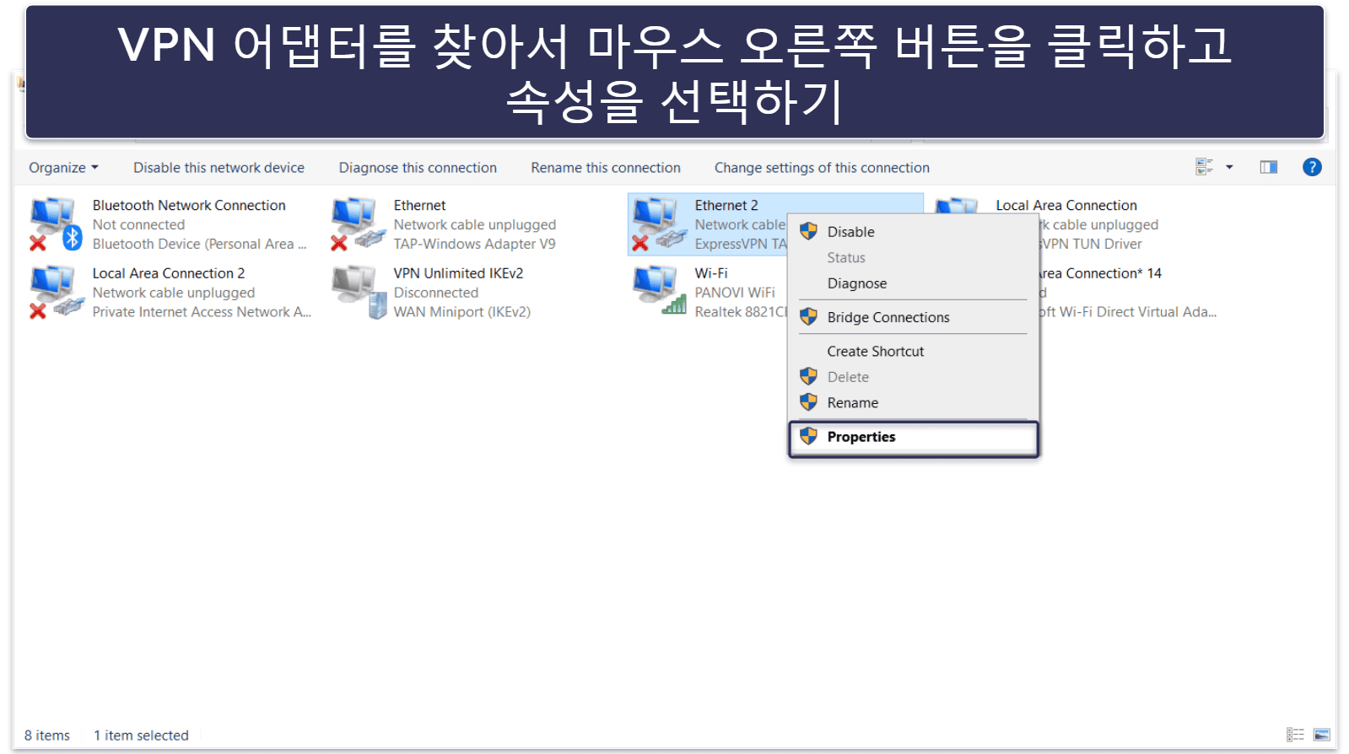Click Diagnose this connection
1349x754 pixels.
coord(418,168)
